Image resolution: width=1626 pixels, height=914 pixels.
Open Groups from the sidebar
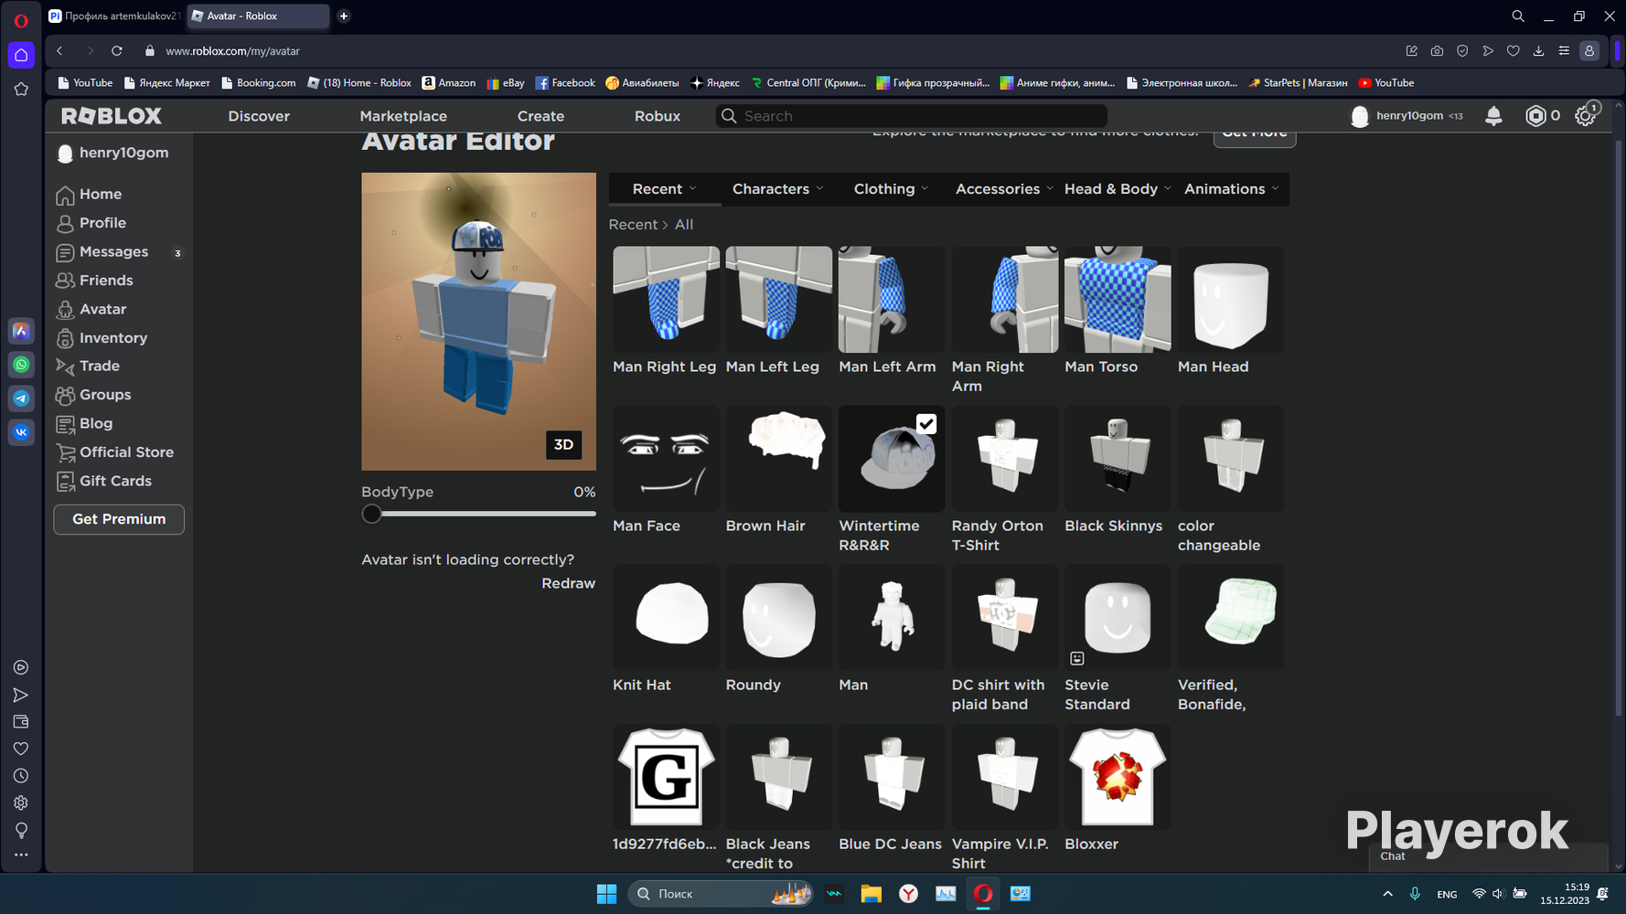click(93, 395)
